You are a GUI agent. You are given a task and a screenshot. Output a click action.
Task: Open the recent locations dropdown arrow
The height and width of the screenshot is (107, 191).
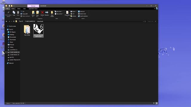pos(12,21)
